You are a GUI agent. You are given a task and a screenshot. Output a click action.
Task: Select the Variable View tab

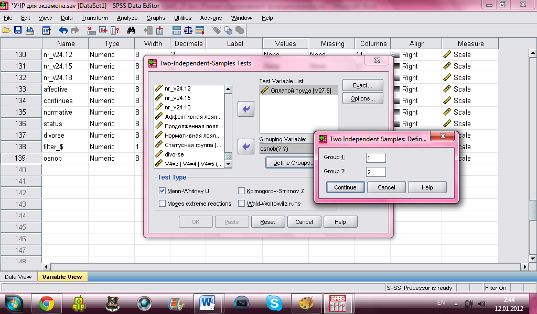click(62, 277)
